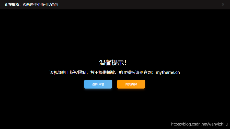Click the 温馨提示! heading
Image resolution: width=230 pixels, height=129 pixels.
pyautogui.click(x=113, y=63)
